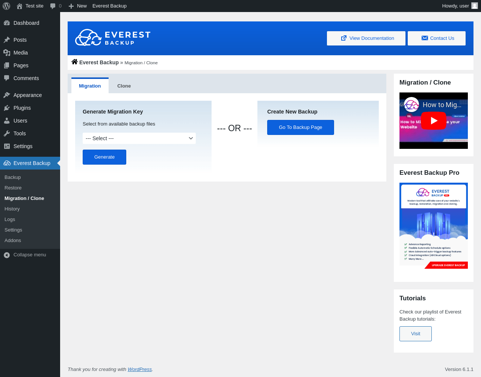This screenshot has width=481, height=377.
Task: Open Addons submenu item
Action: pyautogui.click(x=13, y=240)
